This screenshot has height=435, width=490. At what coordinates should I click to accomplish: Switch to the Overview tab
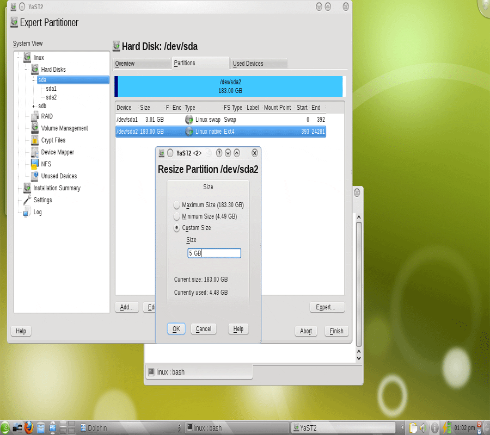(x=142, y=63)
